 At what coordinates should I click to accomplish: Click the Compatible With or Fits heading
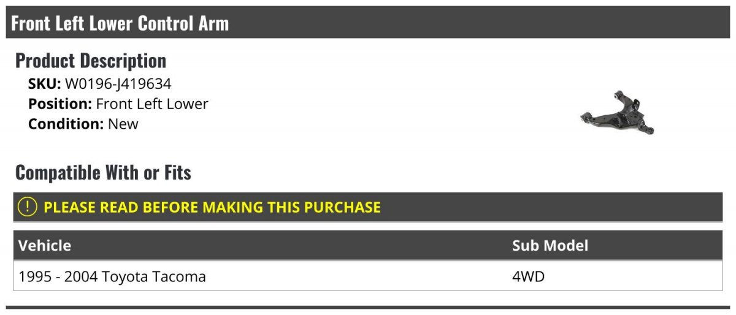(103, 172)
